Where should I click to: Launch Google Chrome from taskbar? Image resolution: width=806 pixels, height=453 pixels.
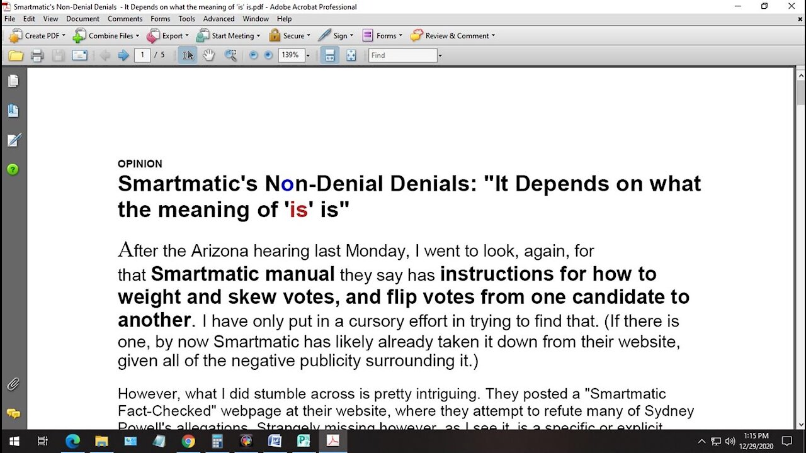coord(188,441)
